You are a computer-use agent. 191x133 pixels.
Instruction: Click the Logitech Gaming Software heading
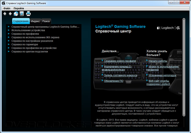coord(120,27)
